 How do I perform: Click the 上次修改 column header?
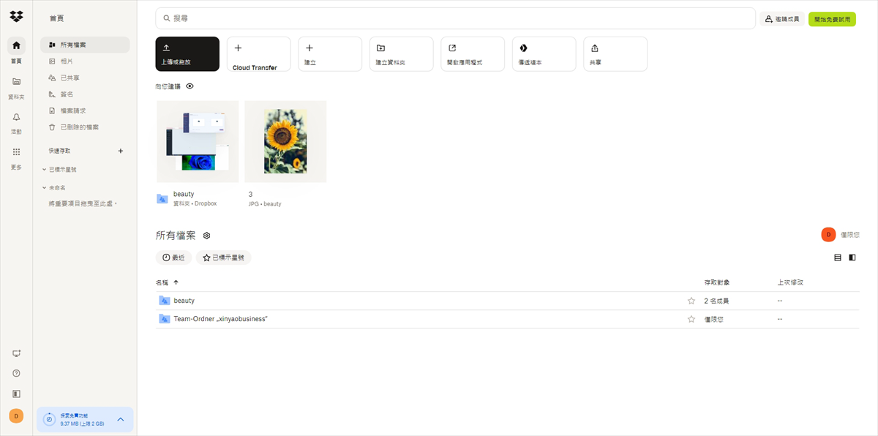790,282
